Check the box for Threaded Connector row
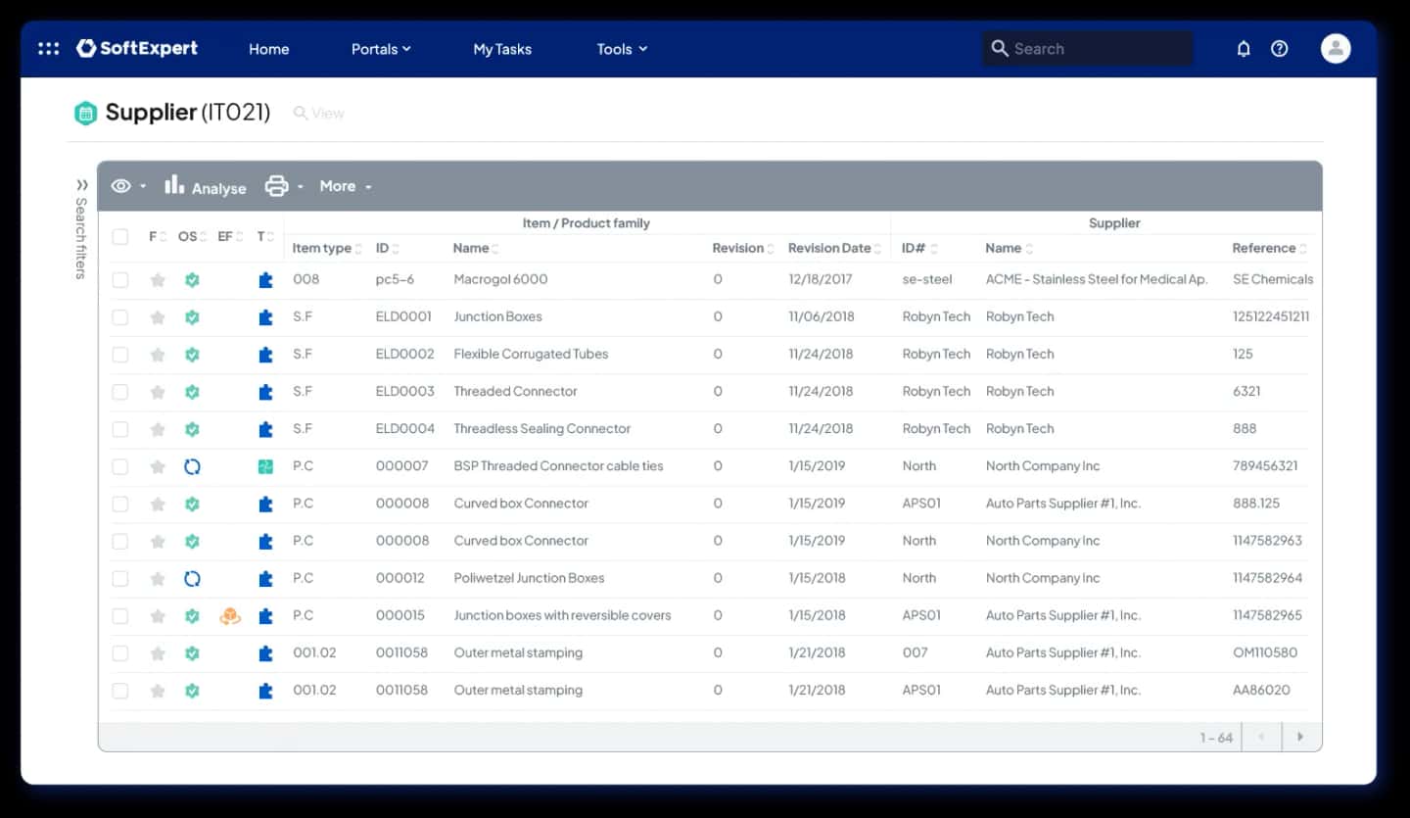Image resolution: width=1410 pixels, height=818 pixels. 120,392
